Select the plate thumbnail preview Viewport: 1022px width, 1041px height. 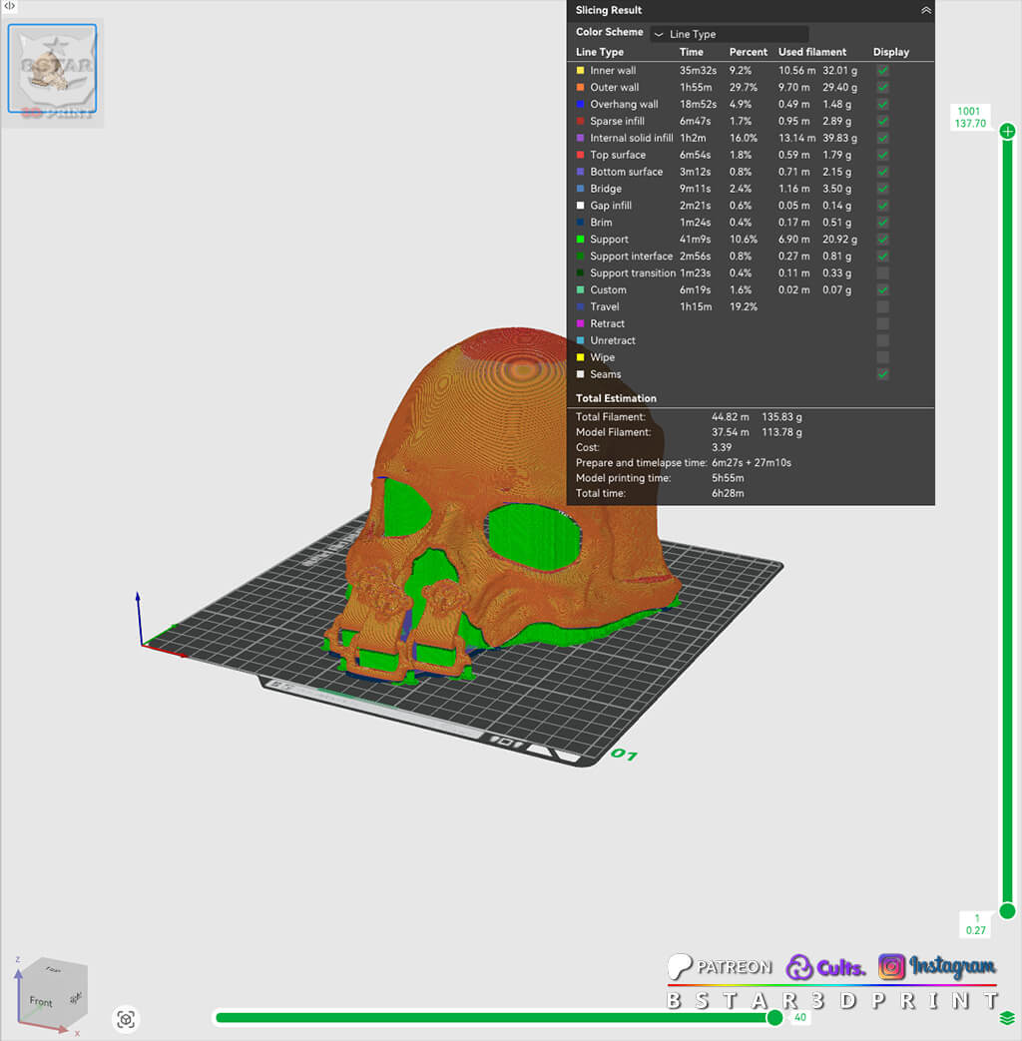click(x=53, y=69)
